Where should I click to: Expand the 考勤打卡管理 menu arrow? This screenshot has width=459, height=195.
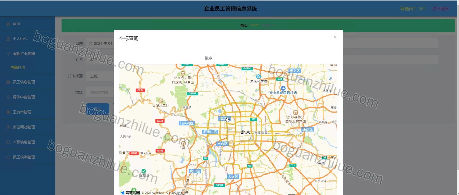[48, 54]
